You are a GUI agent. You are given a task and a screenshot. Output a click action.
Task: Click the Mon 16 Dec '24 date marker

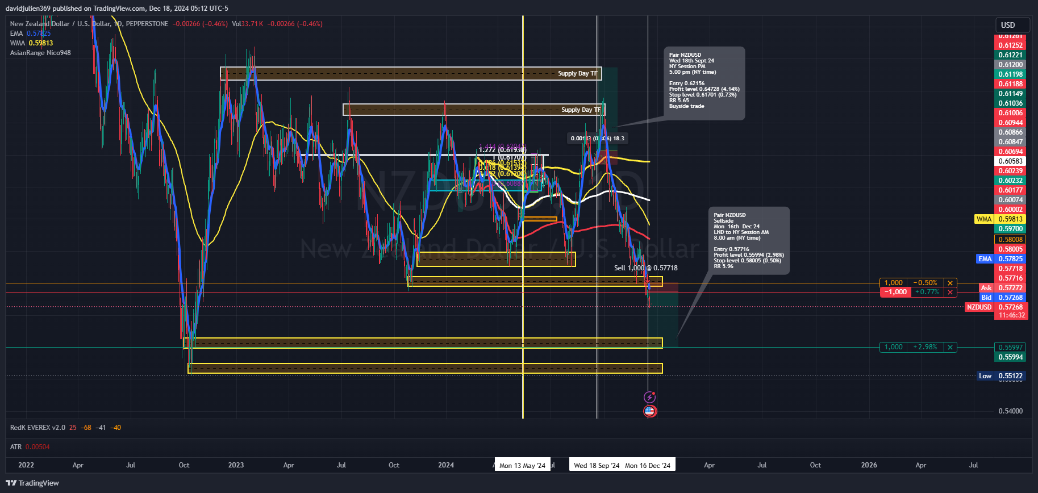(x=648, y=465)
